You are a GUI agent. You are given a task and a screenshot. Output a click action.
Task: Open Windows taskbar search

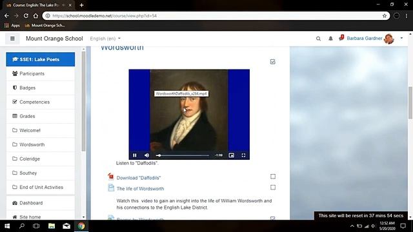click(x=22, y=226)
